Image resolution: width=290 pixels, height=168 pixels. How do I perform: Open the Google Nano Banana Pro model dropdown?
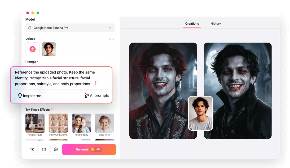[x=70, y=28]
